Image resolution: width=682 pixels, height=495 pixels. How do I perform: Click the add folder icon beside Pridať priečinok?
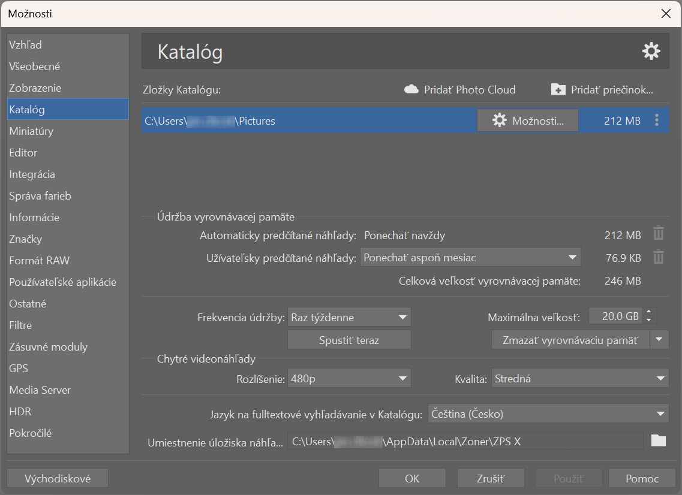pos(558,89)
